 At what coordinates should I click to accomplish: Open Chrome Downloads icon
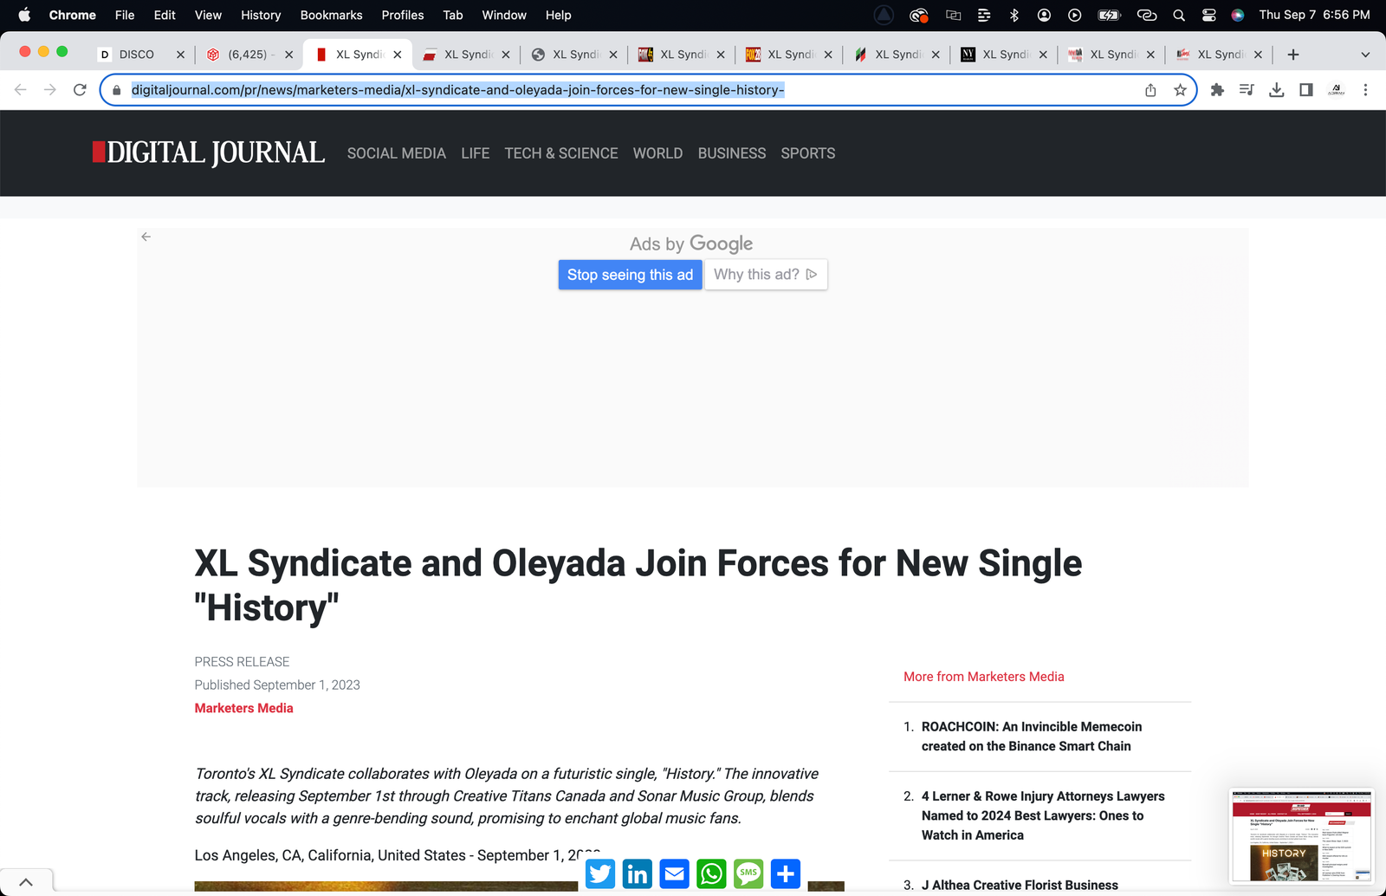[1276, 90]
